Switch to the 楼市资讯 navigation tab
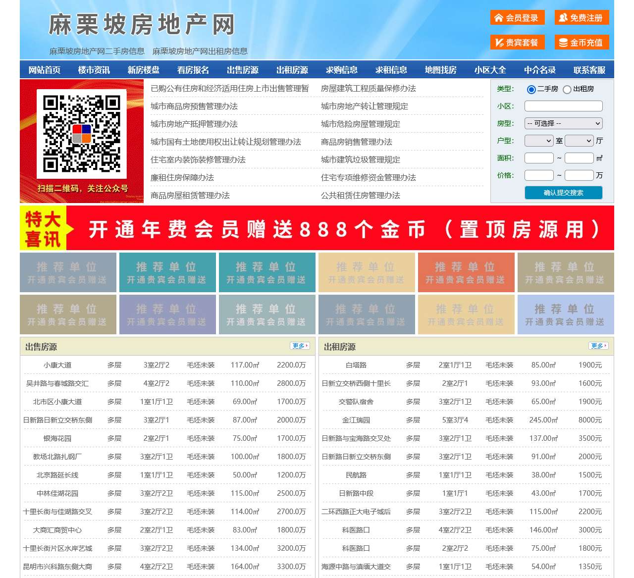Screen dimensions: 634x578 click(94, 70)
